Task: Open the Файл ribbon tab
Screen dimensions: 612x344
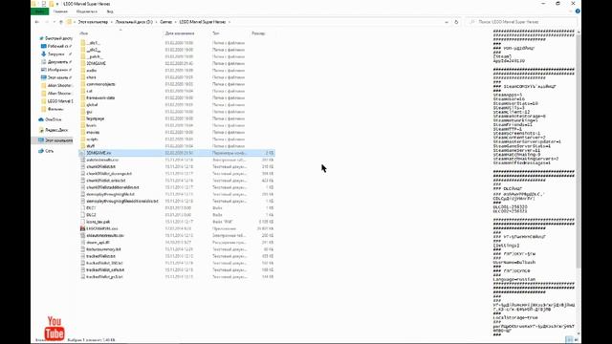Action: (39, 11)
